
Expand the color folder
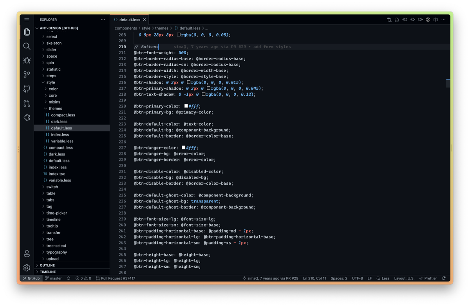(x=72, y=89)
